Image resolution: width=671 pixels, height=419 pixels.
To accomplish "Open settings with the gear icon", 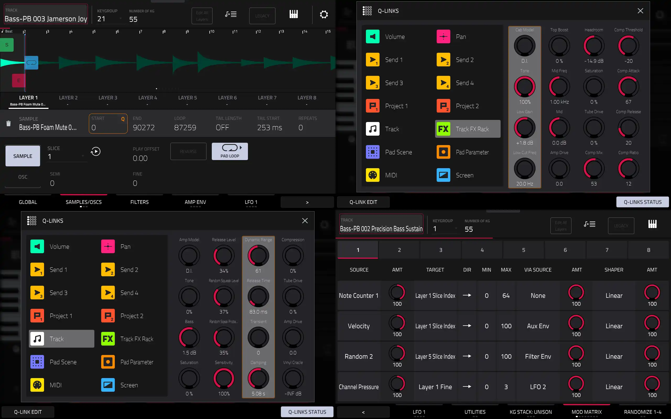I will click(324, 14).
